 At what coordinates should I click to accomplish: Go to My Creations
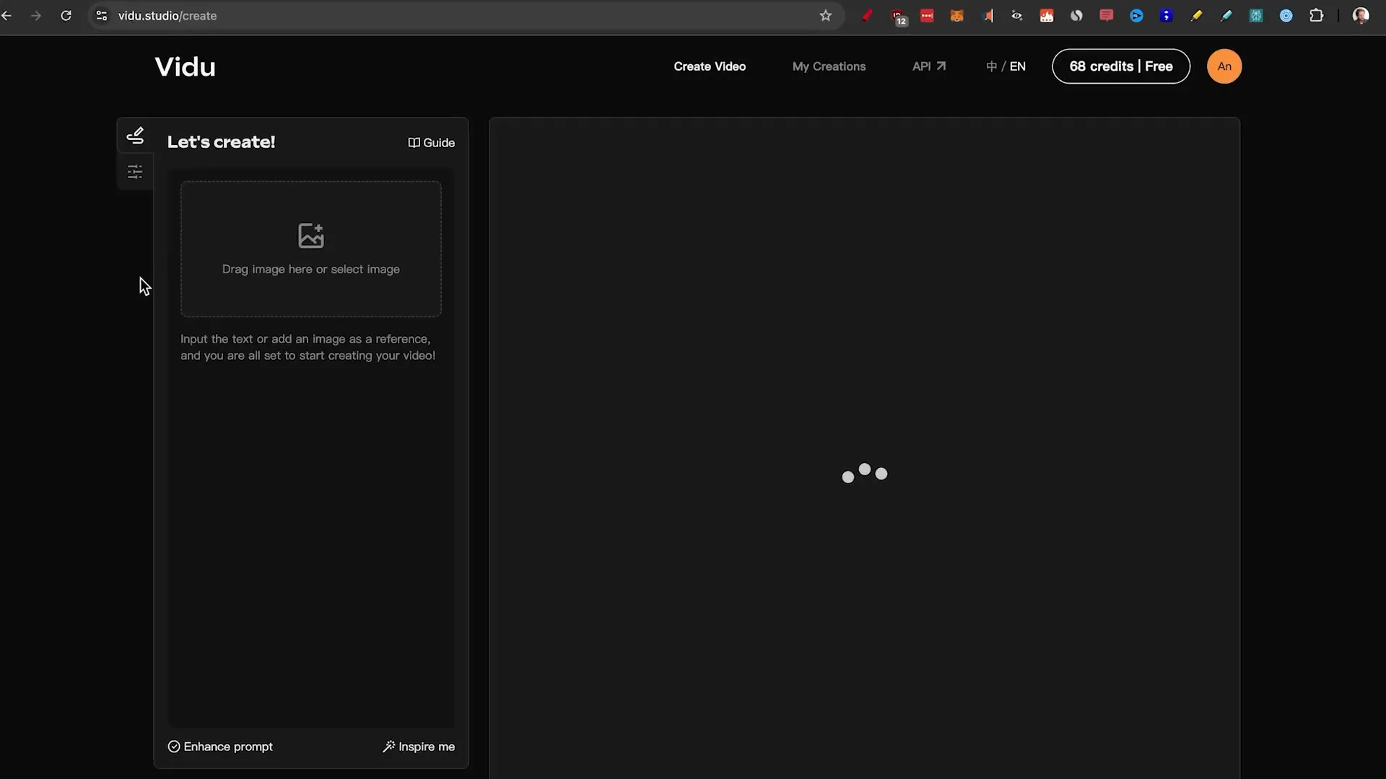[829, 66]
